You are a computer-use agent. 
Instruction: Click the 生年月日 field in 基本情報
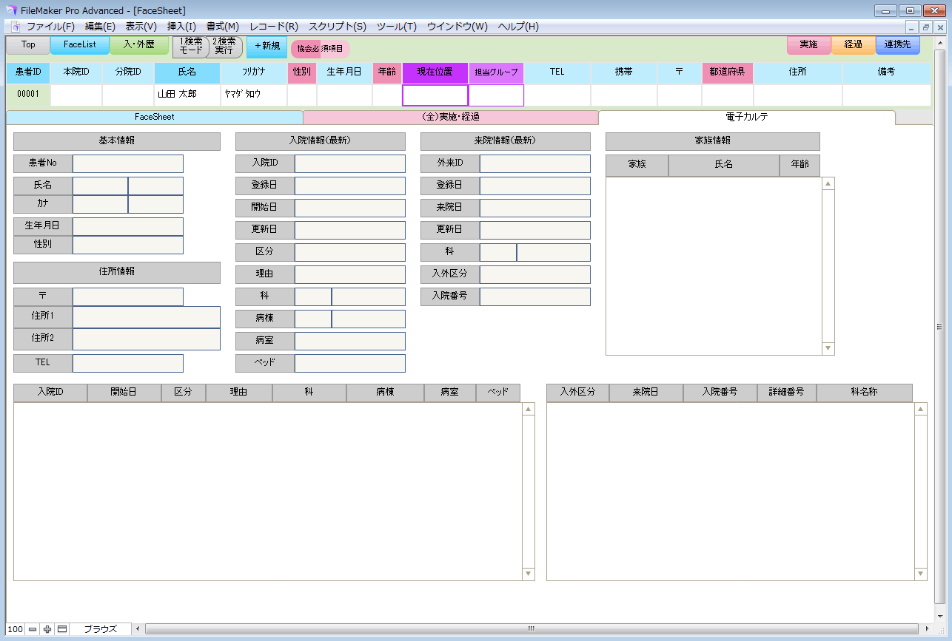click(x=128, y=226)
